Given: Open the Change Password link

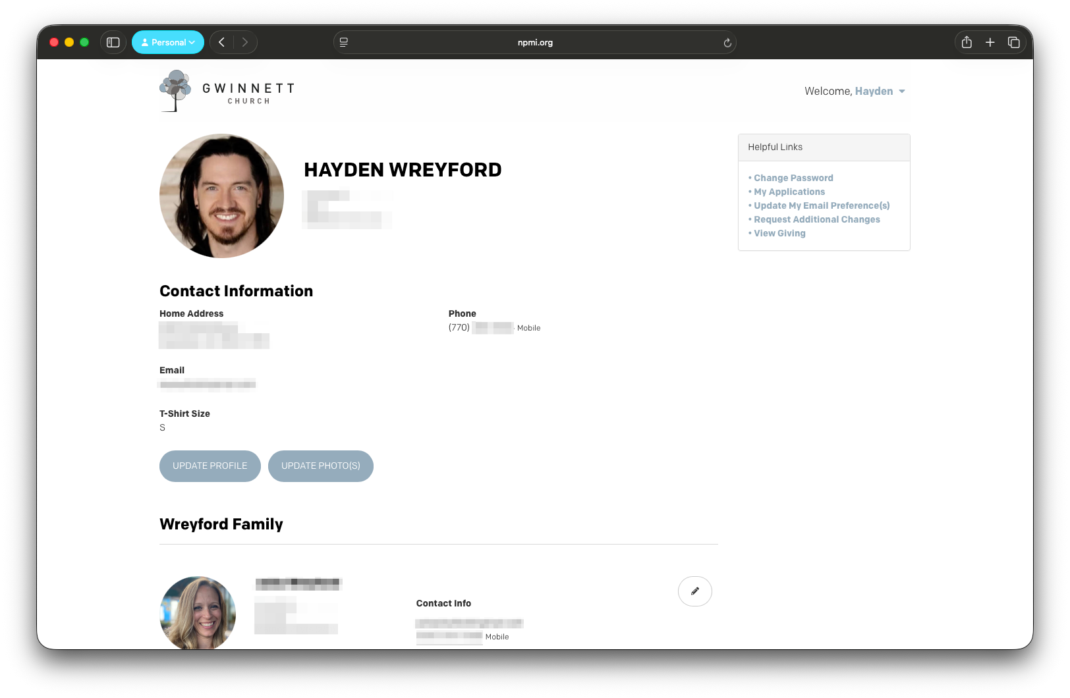Looking at the screenshot, I should [793, 178].
